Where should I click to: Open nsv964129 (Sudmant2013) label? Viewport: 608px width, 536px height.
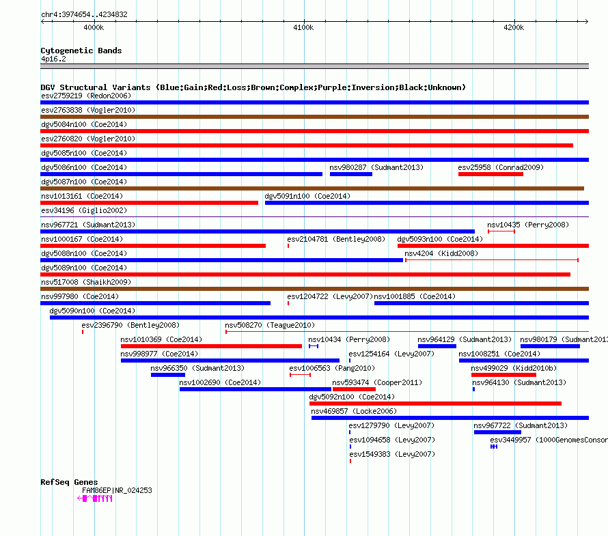click(465, 339)
